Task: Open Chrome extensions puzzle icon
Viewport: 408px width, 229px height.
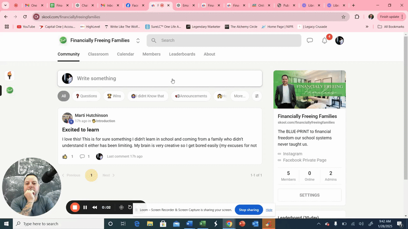Action: pos(357,17)
